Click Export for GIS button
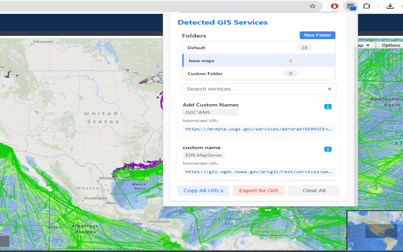Image resolution: width=403 pixels, height=252 pixels. tap(258, 191)
